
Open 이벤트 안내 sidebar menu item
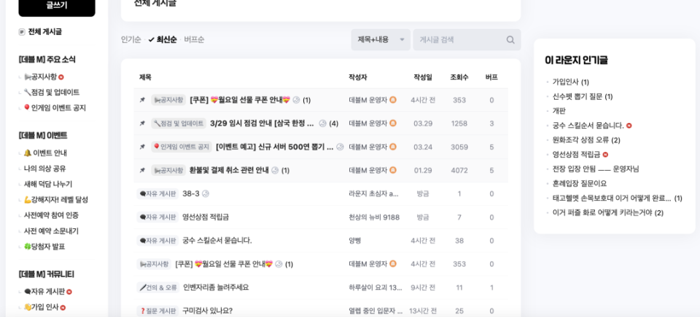(x=45, y=153)
